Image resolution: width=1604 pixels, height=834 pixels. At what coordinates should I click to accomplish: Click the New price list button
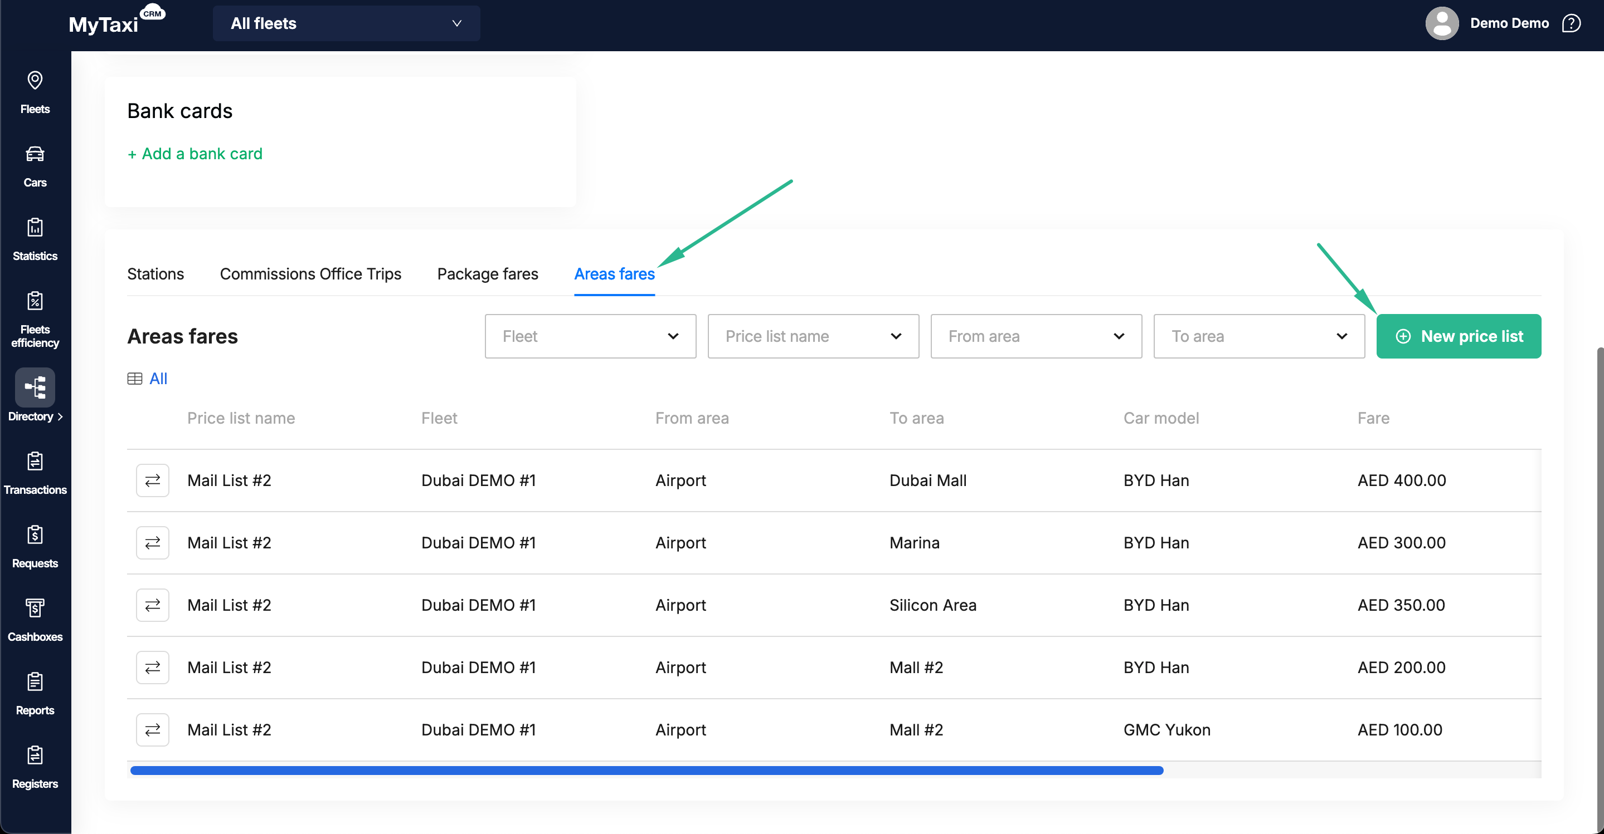[1459, 336]
